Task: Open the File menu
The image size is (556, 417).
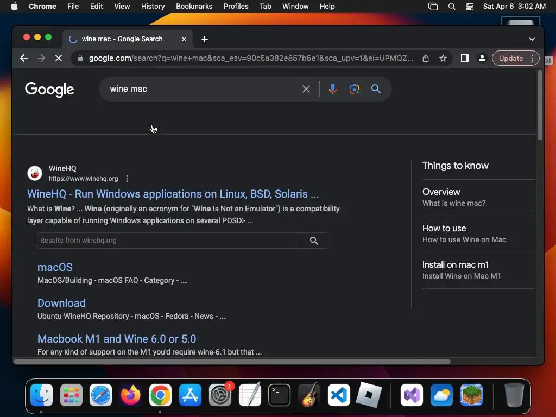Action: click(73, 7)
